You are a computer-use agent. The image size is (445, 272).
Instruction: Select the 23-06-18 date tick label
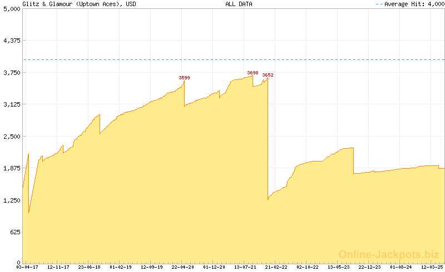(x=90, y=267)
